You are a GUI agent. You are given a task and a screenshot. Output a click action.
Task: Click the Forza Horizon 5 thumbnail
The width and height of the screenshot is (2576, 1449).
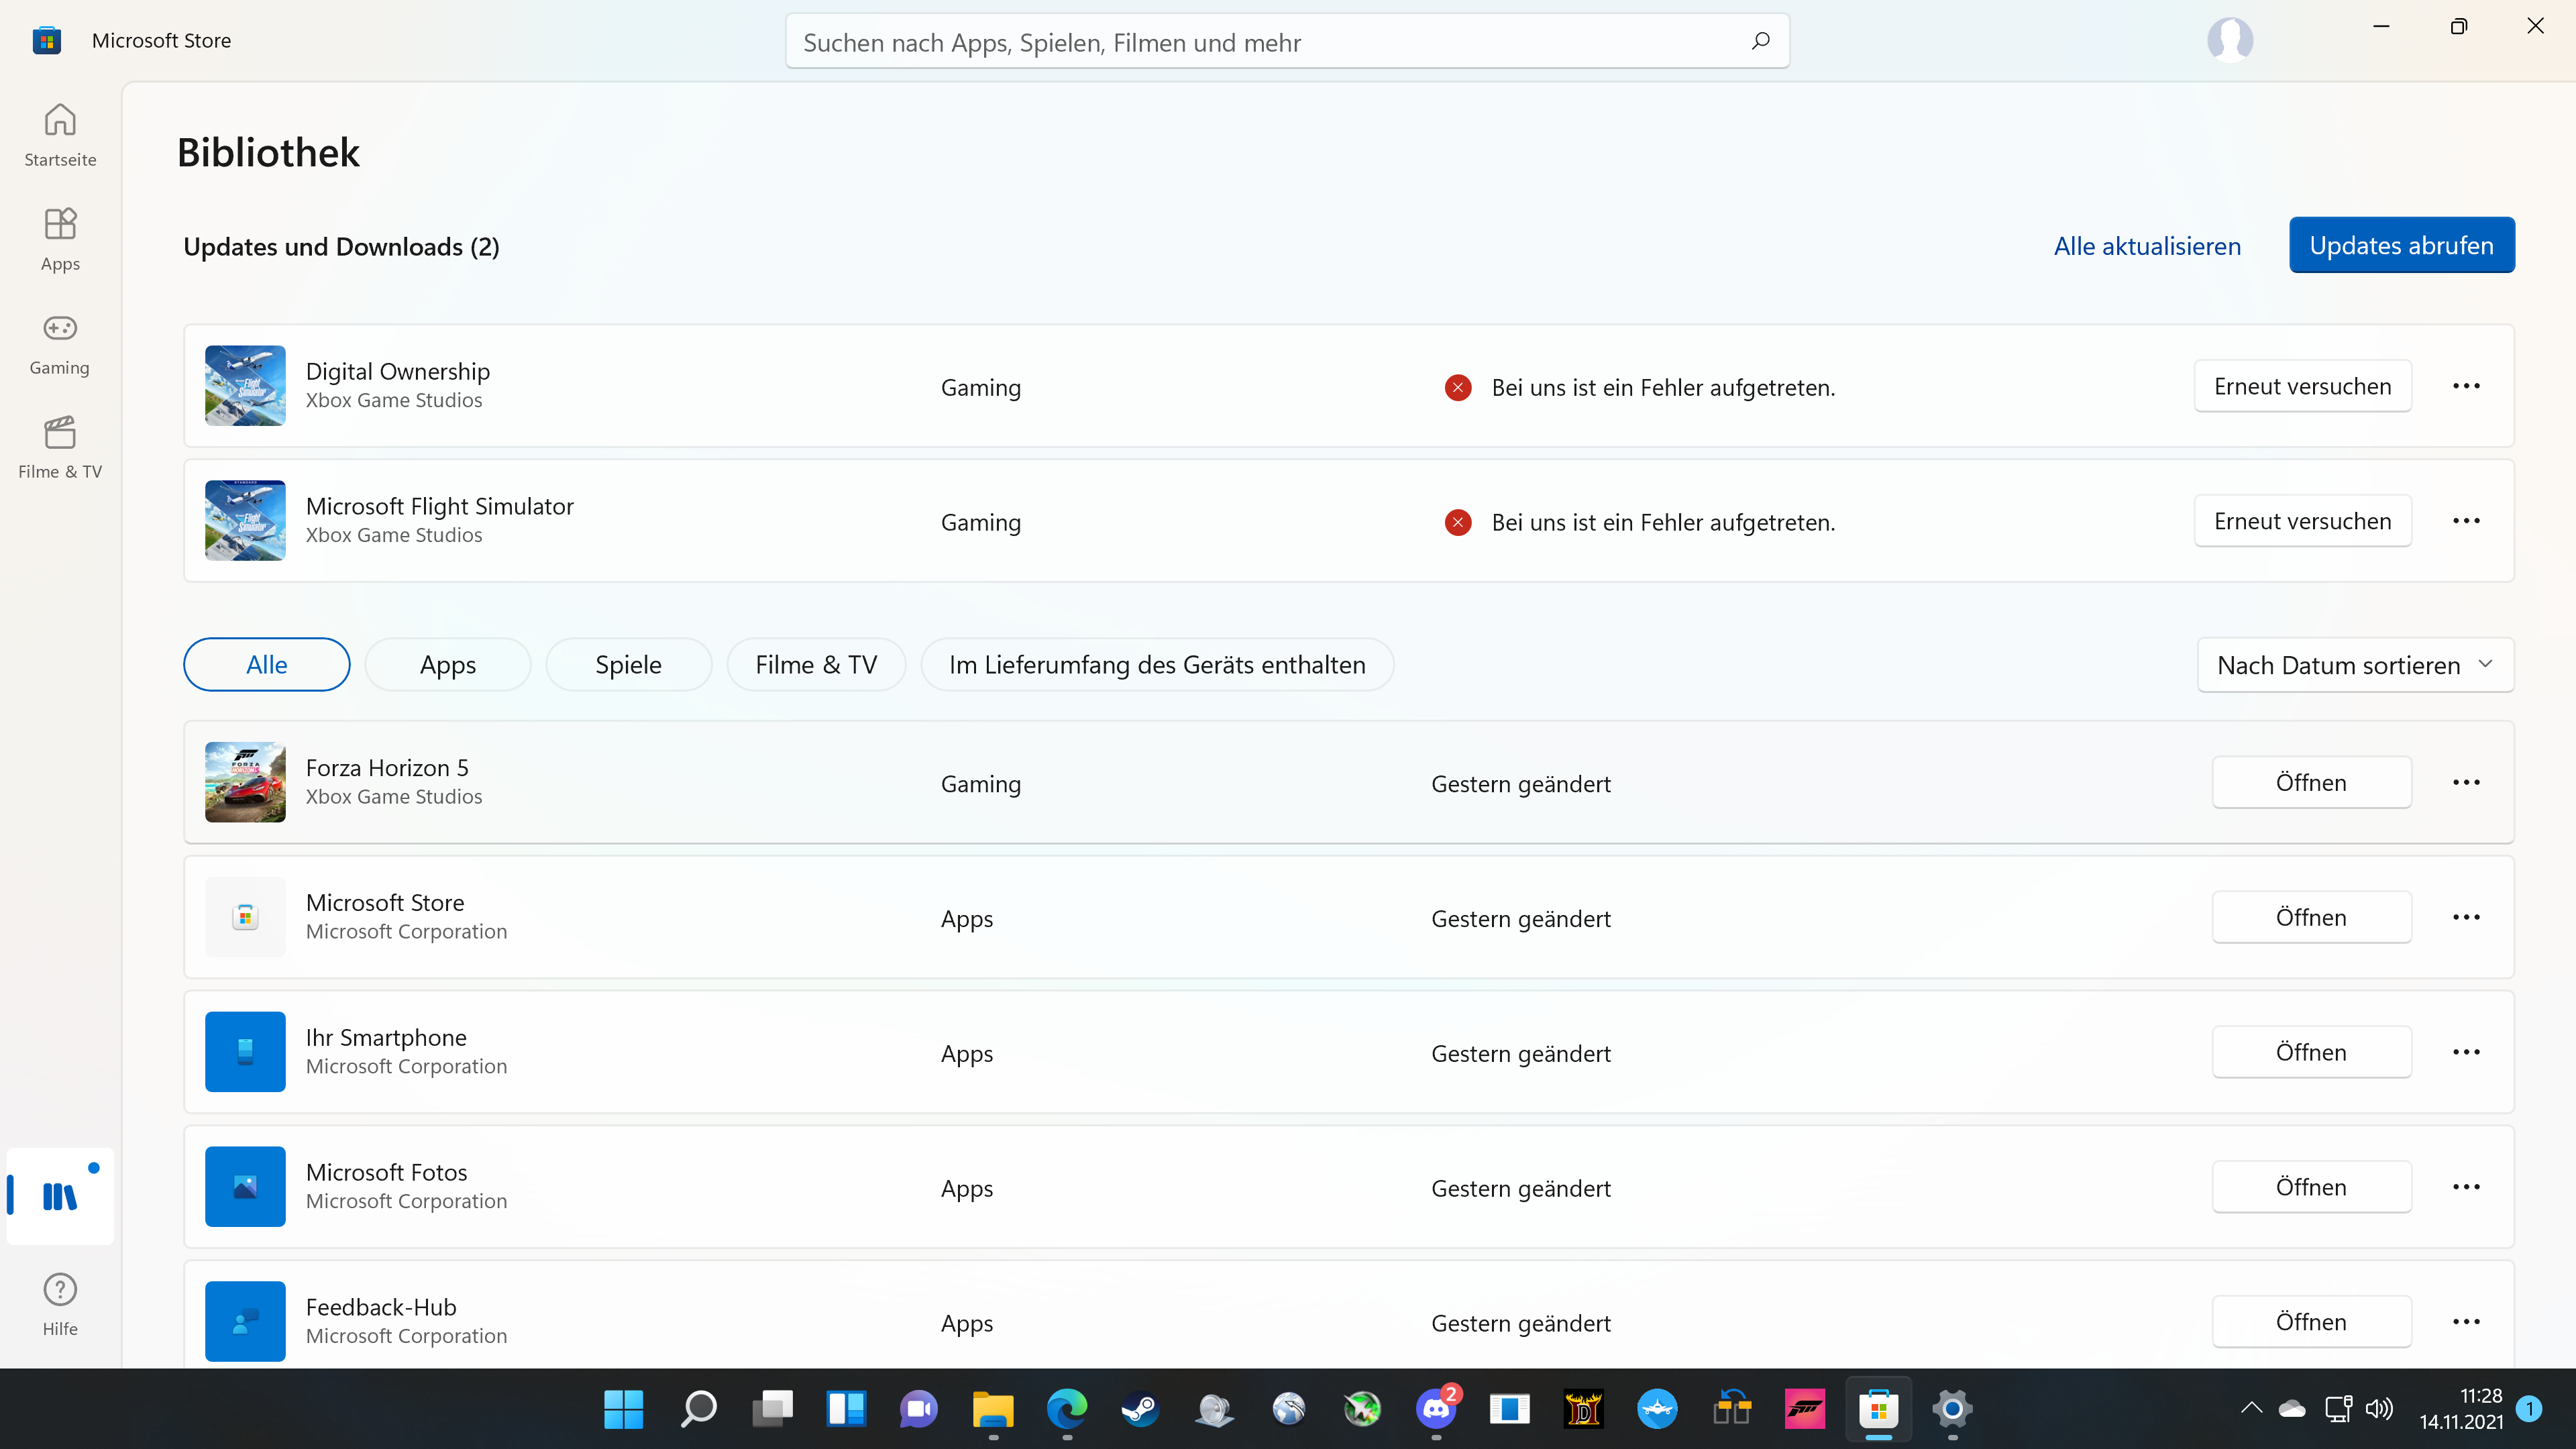click(245, 782)
